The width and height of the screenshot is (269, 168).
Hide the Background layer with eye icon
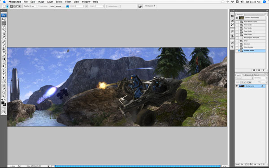237,86
